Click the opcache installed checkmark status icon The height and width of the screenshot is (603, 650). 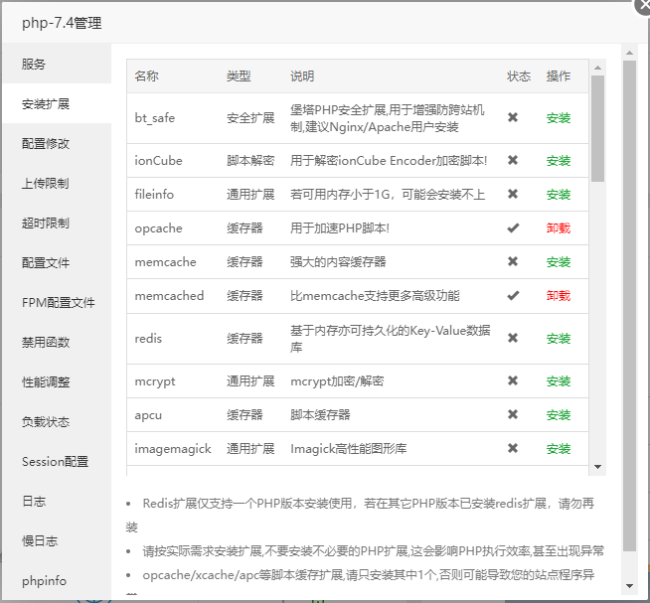click(x=513, y=228)
